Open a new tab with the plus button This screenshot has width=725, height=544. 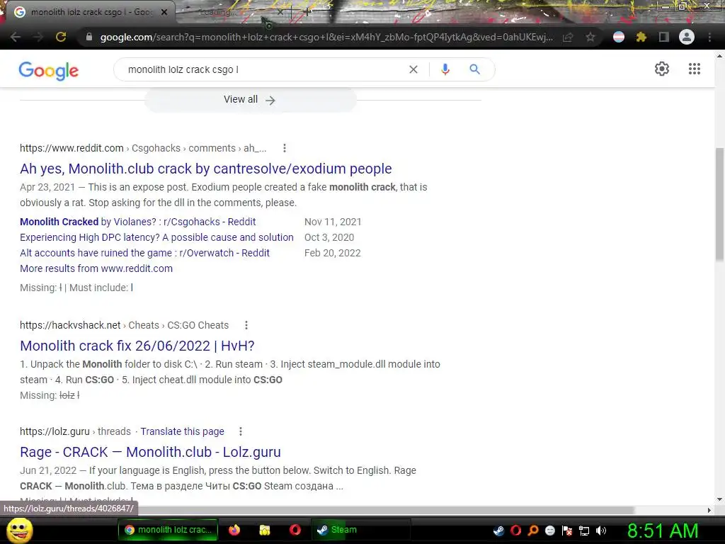tap(307, 12)
